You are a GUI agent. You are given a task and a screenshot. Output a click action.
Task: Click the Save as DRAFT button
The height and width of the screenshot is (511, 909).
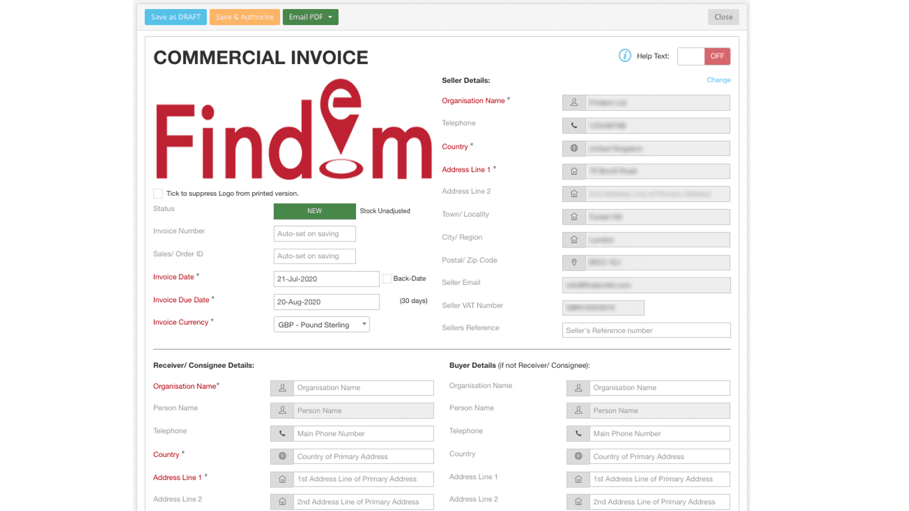[x=176, y=16]
